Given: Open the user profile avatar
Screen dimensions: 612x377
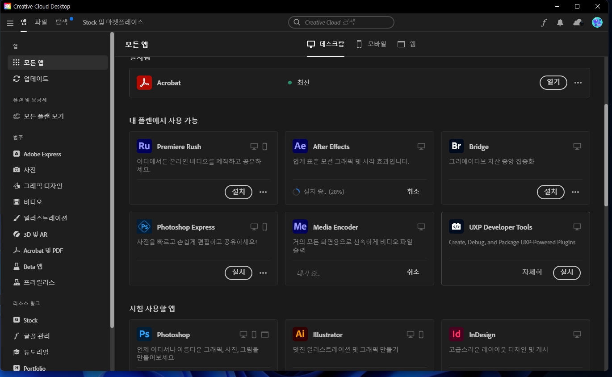Looking at the screenshot, I should [x=597, y=22].
